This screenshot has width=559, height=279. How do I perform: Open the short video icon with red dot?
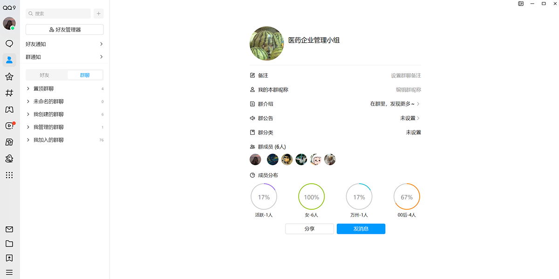pyautogui.click(x=9, y=126)
